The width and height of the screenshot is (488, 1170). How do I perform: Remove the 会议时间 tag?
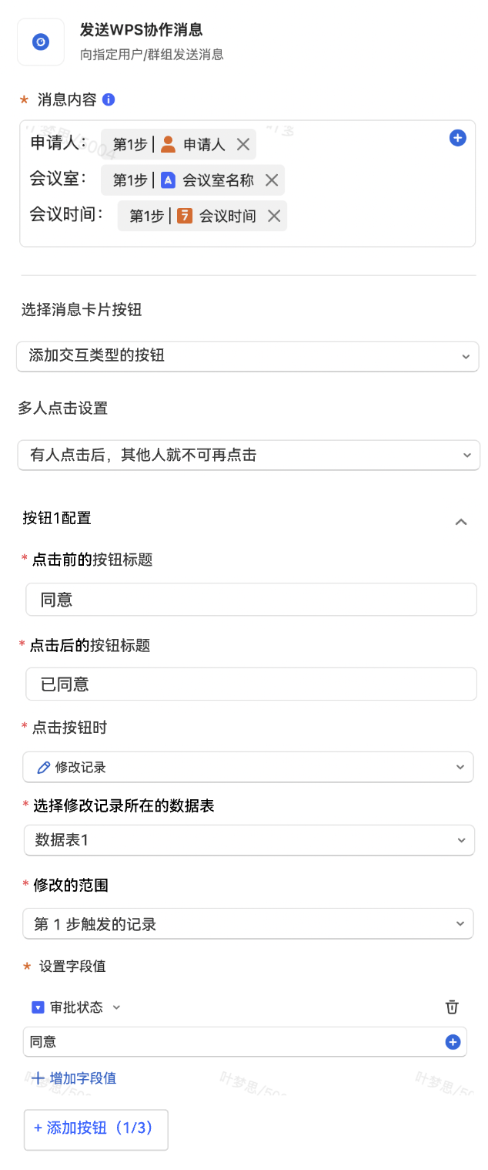(x=273, y=216)
